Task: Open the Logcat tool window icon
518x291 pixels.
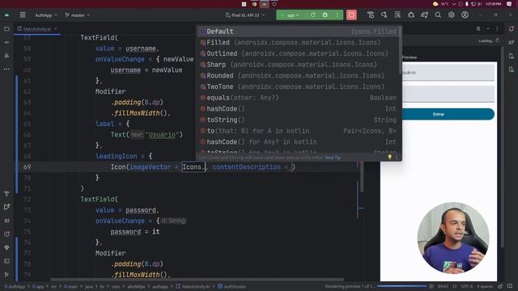Action: pyautogui.click(x=6, y=221)
